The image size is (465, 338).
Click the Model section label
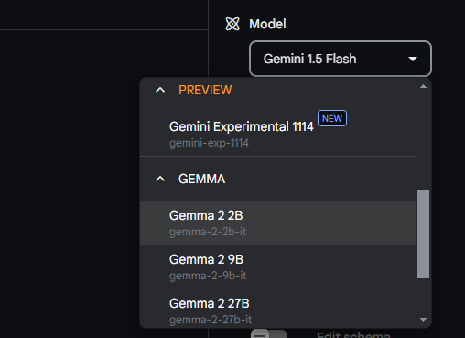(x=267, y=24)
